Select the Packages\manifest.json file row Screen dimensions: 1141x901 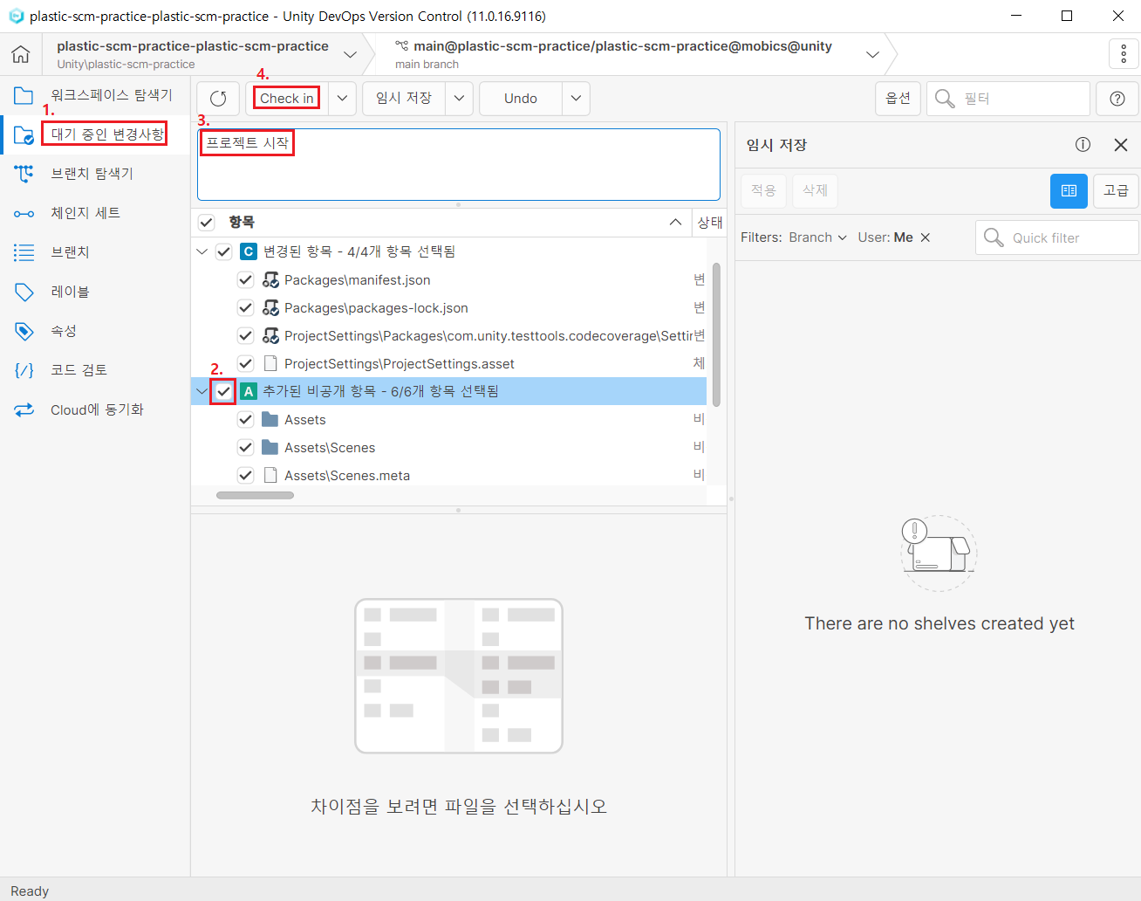448,280
